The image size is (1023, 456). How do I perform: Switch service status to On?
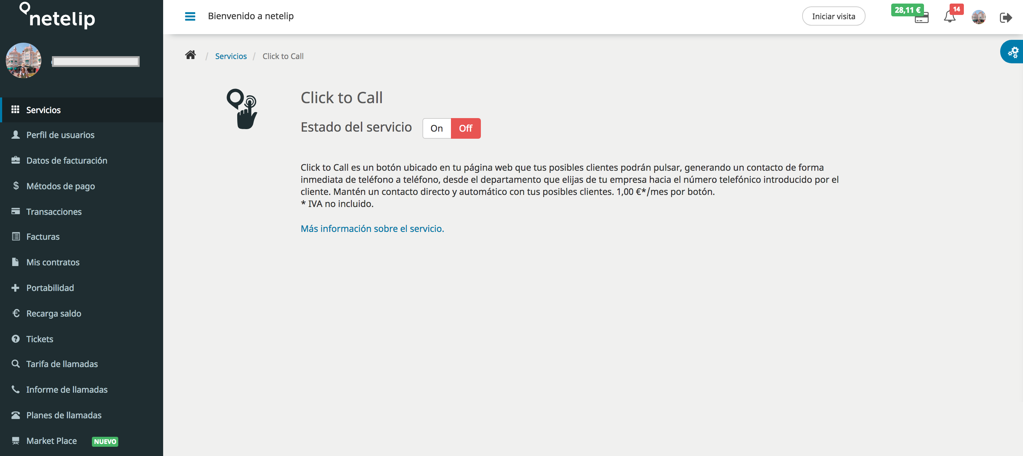pyautogui.click(x=436, y=128)
